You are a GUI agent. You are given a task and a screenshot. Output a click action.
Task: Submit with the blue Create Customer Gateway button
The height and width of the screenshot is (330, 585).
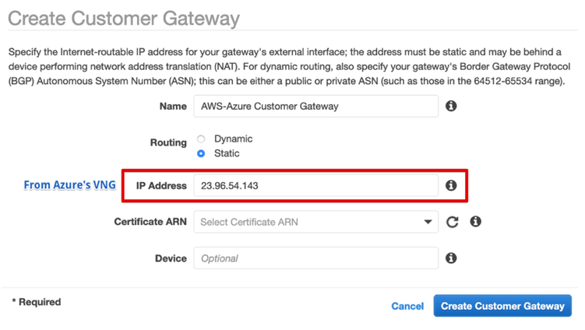(x=502, y=306)
